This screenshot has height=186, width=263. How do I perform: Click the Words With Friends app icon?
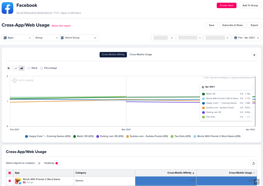coord(18,181)
